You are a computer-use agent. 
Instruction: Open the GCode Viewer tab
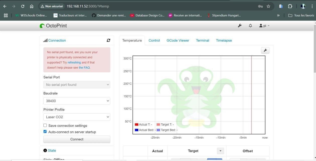click(x=178, y=40)
